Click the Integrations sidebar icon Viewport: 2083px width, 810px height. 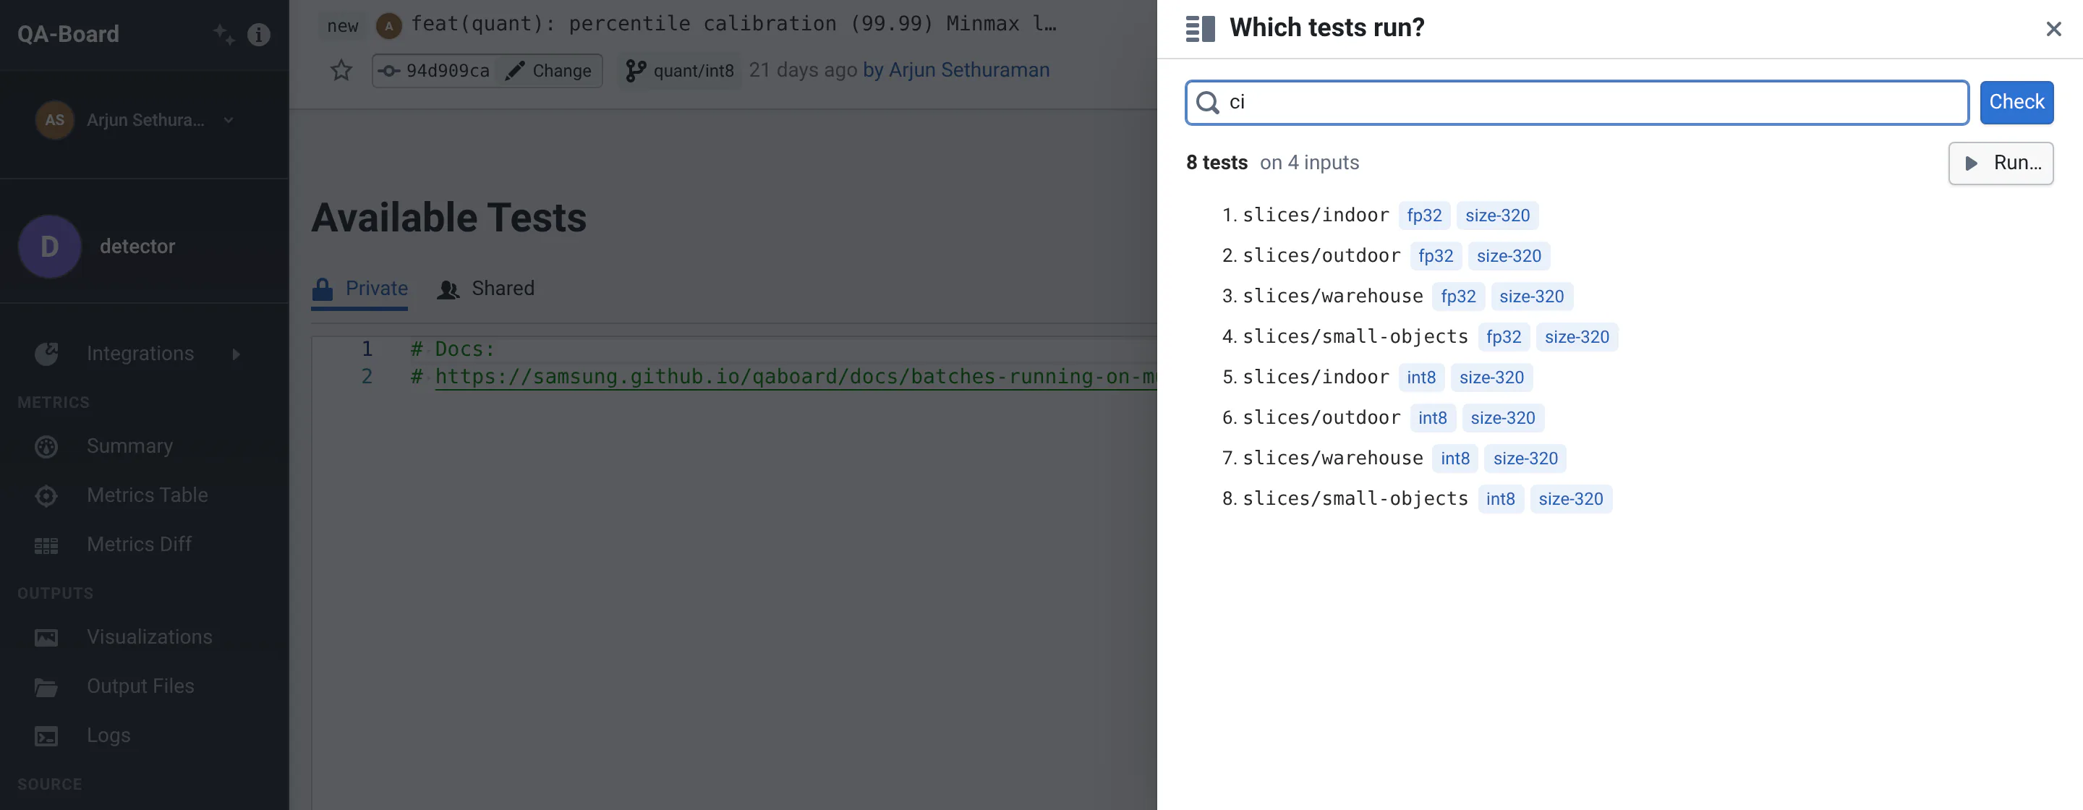pyautogui.click(x=46, y=353)
